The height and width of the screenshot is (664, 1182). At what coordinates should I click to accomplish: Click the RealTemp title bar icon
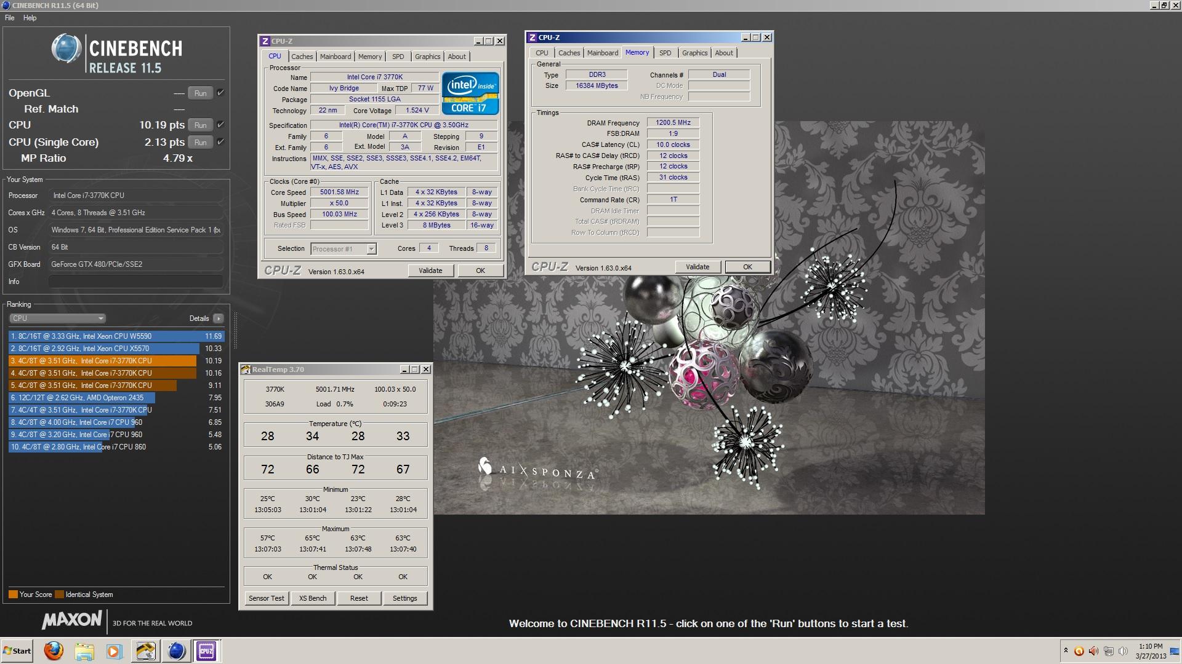coord(246,370)
